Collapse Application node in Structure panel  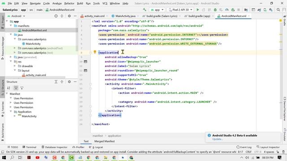pyautogui.click(x=11, y=112)
